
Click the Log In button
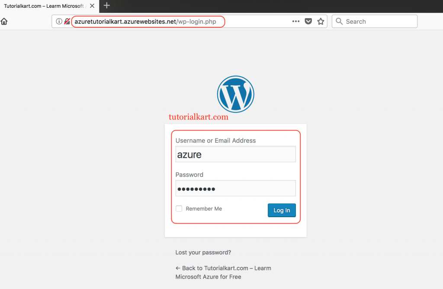282,210
